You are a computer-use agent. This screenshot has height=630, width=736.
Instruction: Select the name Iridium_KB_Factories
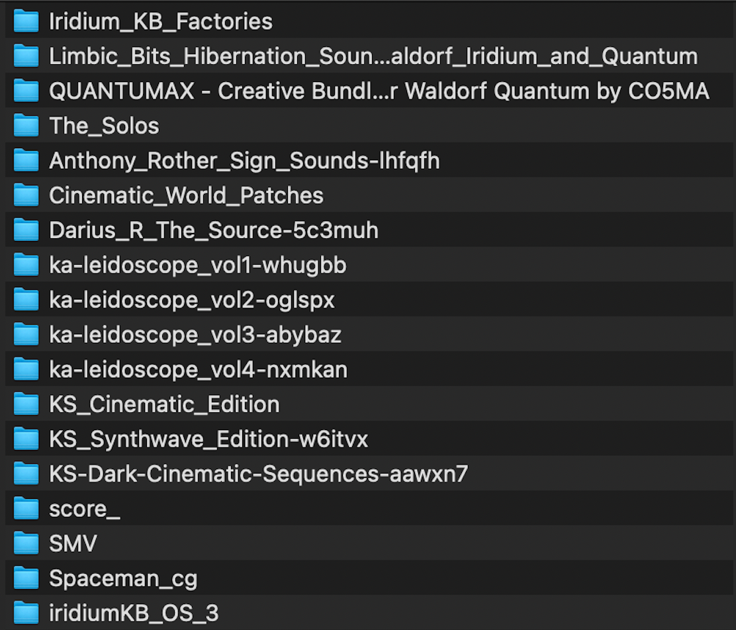161,22
